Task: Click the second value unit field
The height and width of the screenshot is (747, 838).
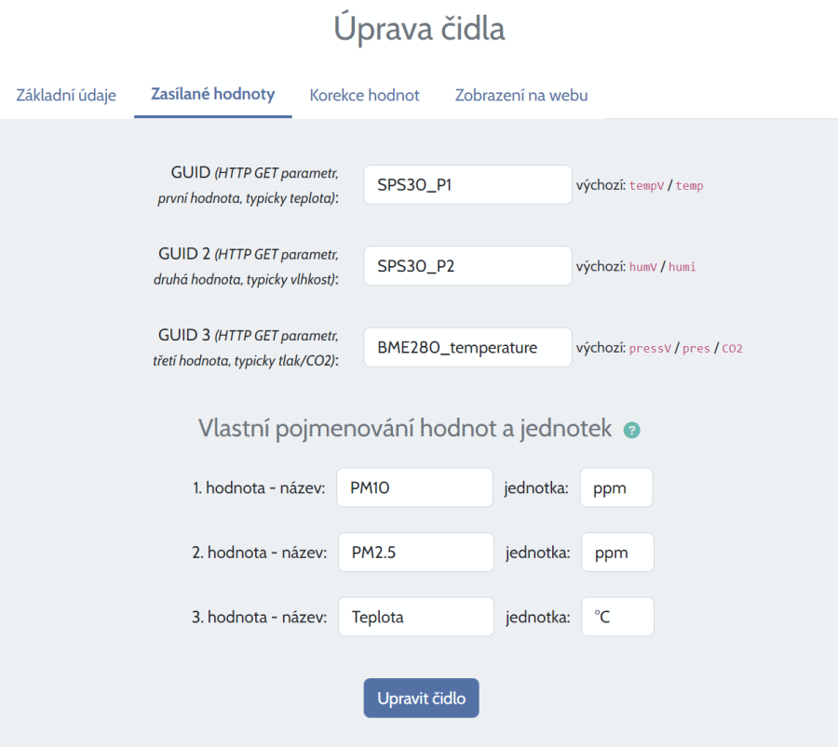Action: (616, 553)
